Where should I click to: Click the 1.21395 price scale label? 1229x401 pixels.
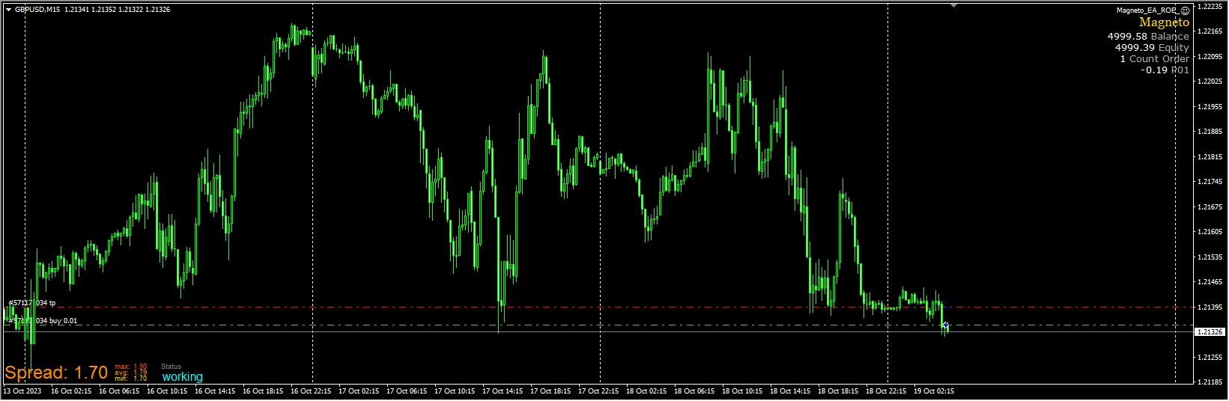[x=1210, y=307]
